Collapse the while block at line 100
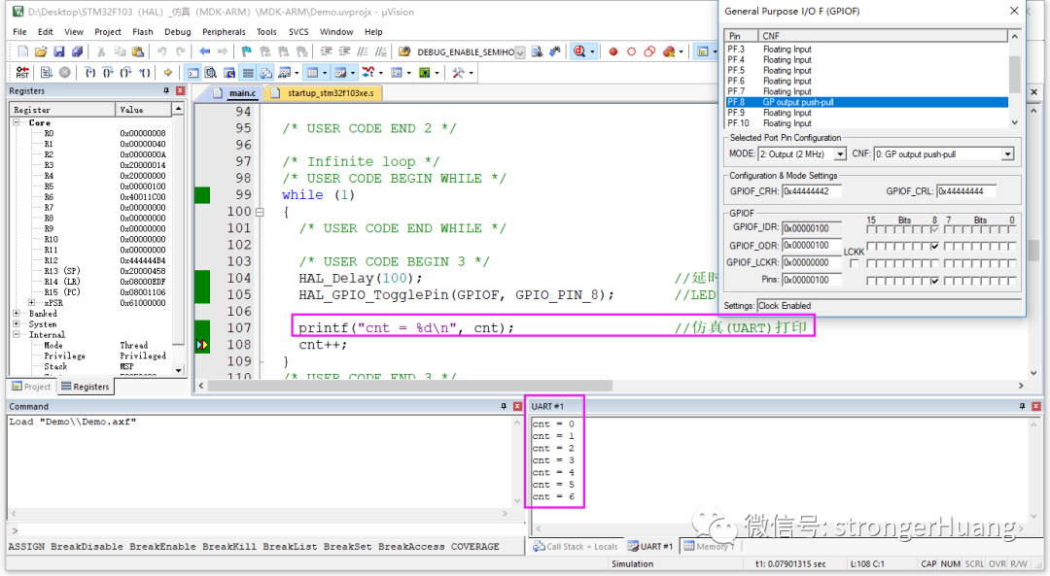Image resolution: width=1050 pixels, height=576 pixels. (x=260, y=212)
